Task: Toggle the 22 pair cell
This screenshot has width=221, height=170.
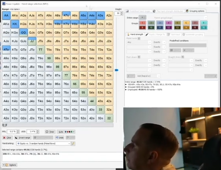Action: coord(109,118)
